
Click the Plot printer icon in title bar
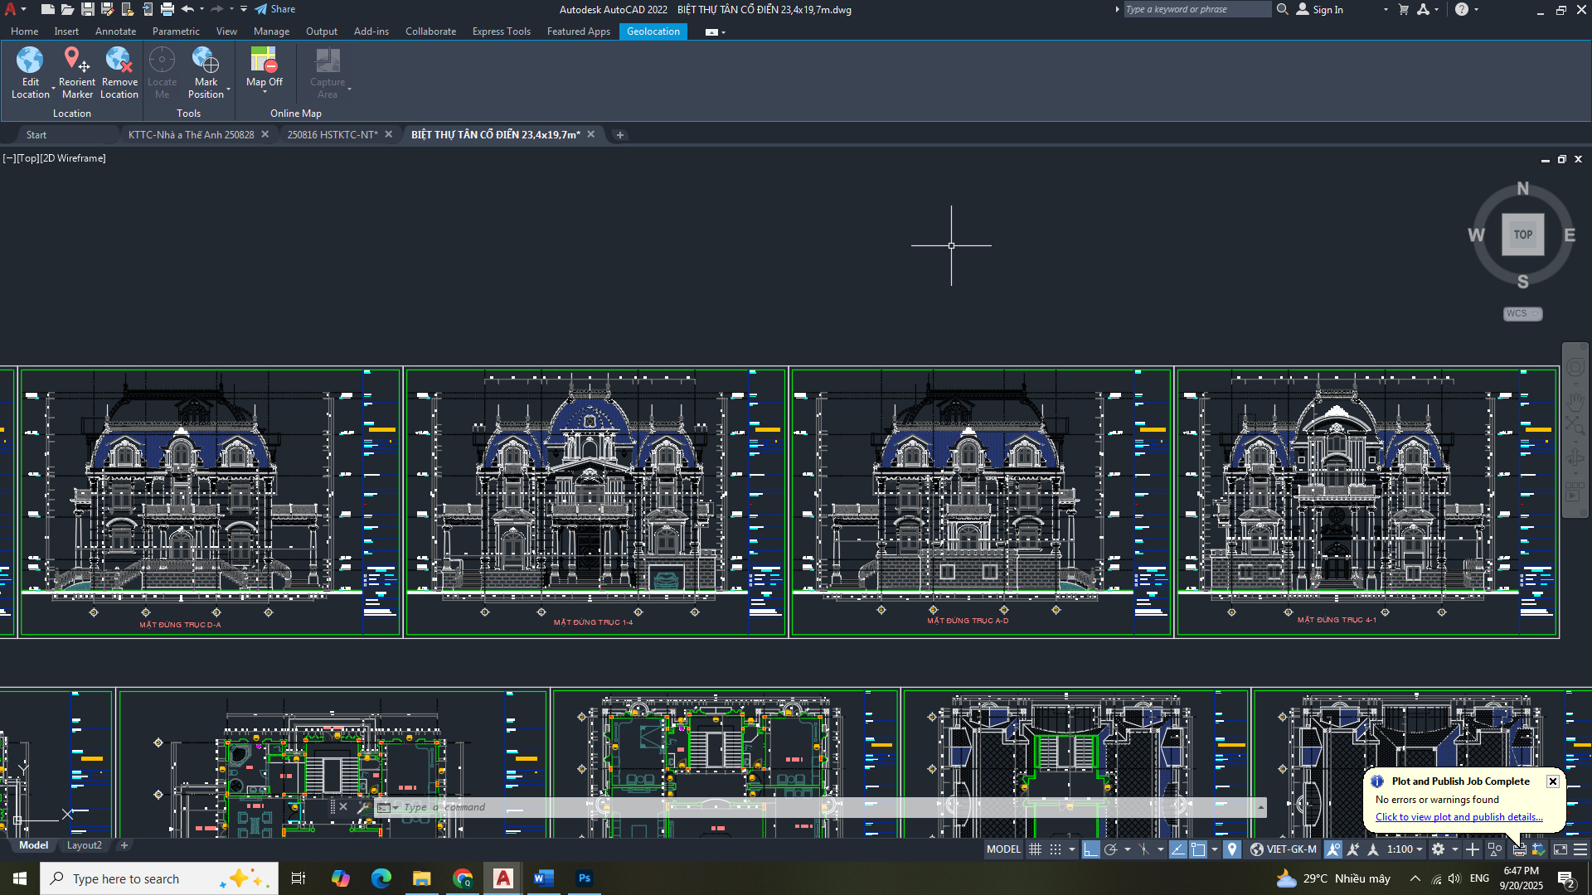167,9
